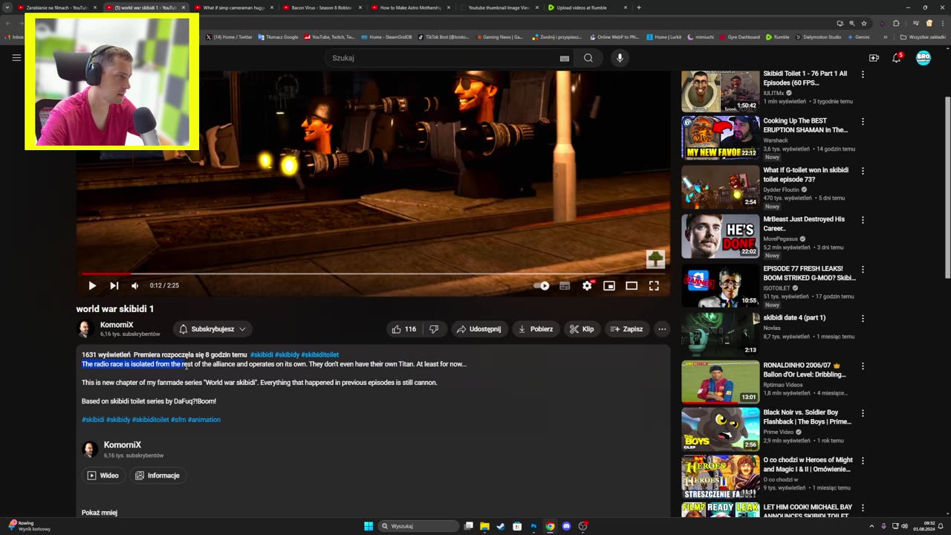
Task: Toggle autoplay switch in the player
Action: pos(542,285)
